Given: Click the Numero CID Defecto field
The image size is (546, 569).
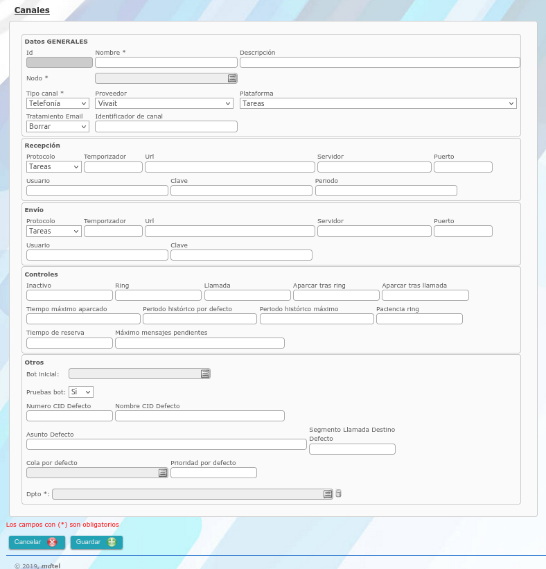Looking at the screenshot, I should [x=70, y=416].
